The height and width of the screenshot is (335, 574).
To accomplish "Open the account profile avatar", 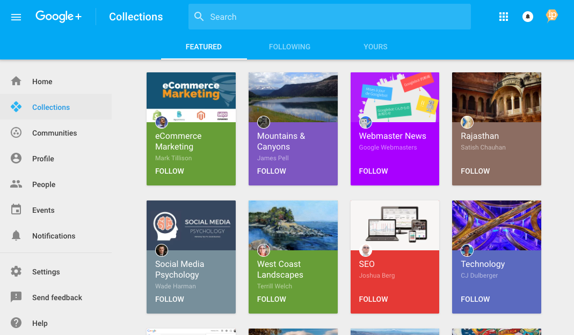I will click(551, 16).
